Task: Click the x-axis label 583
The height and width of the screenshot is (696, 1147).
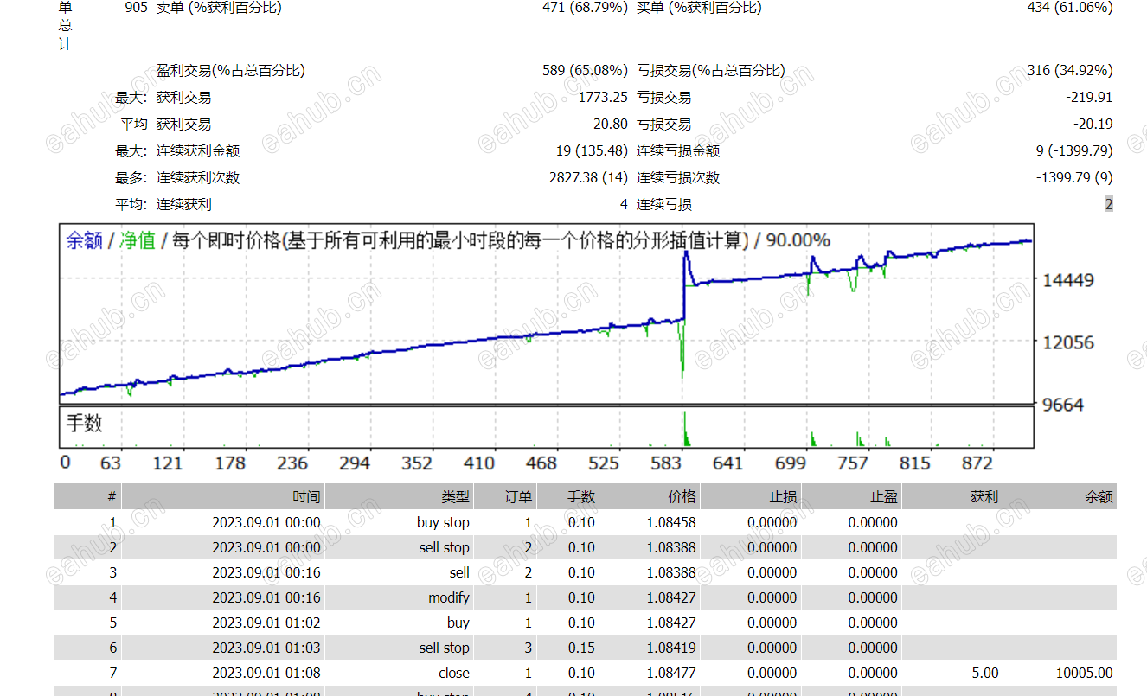Action: (x=666, y=463)
